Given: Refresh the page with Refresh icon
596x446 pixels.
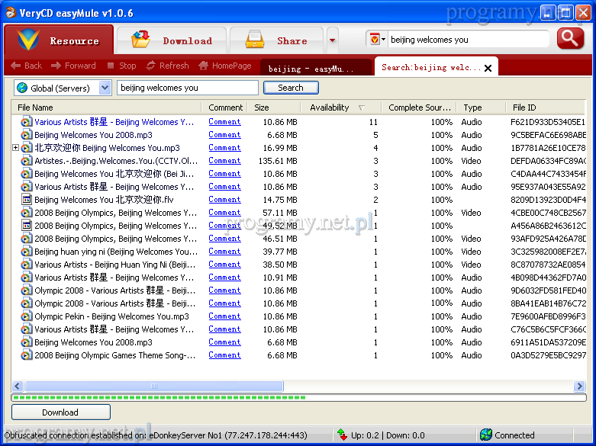Looking at the screenshot, I should [x=151, y=66].
